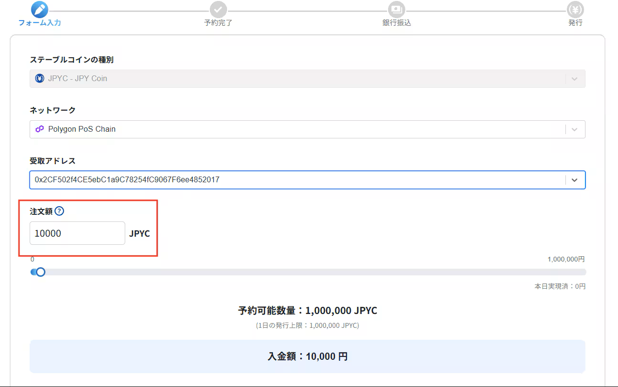Screen dimensions: 618x387
Task: Click the yen icon above 発行
Action: pyautogui.click(x=575, y=10)
